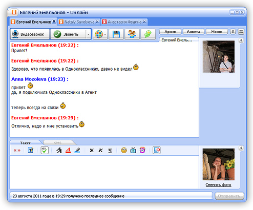The width and height of the screenshot is (253, 210).
Task: Close the Евгений Емельянов tab
Action: pyautogui.click(x=54, y=22)
